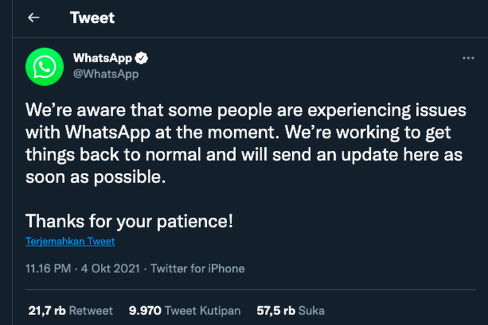View the 21,7 rb Retweet list

(x=71, y=311)
